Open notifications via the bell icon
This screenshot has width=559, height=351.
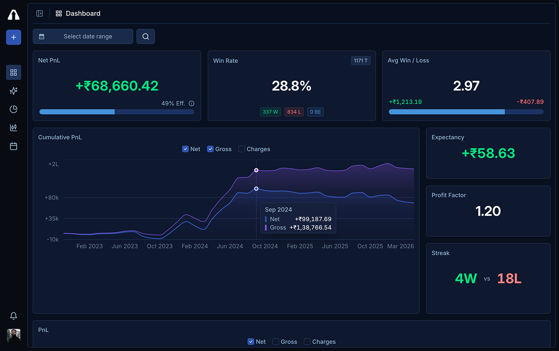(13, 316)
